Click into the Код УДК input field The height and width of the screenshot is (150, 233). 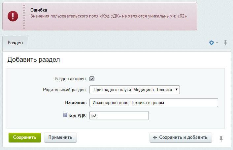119,115
